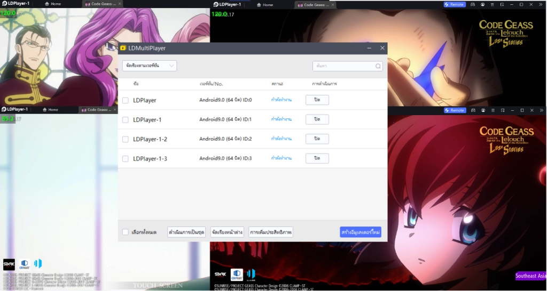
Task: Expand sidebar chevrons in upper-right emulator window
Action: tap(541, 4)
